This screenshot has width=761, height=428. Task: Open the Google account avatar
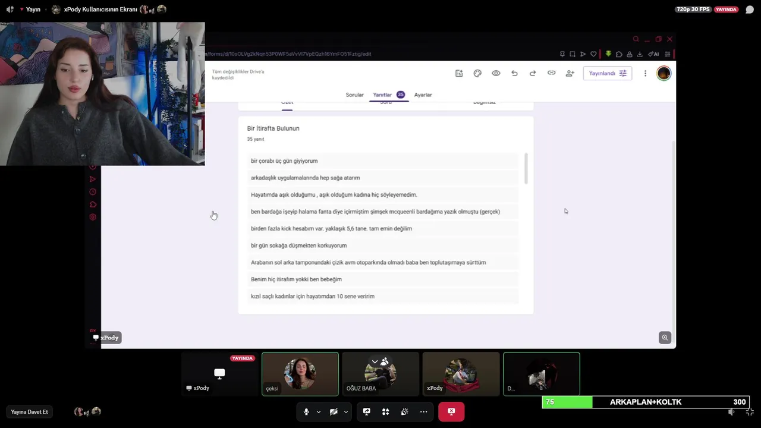point(663,73)
